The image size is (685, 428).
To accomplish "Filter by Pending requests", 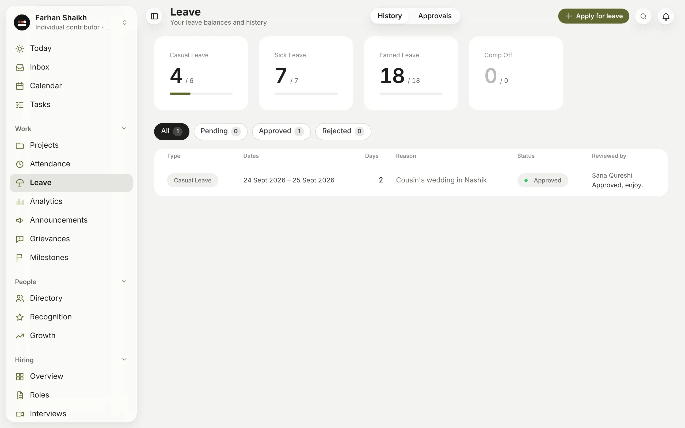I will (220, 131).
